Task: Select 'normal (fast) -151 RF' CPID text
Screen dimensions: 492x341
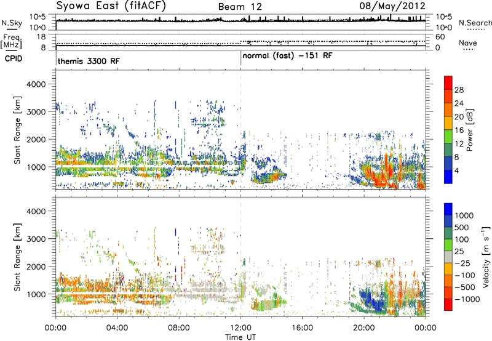Action: click(287, 56)
